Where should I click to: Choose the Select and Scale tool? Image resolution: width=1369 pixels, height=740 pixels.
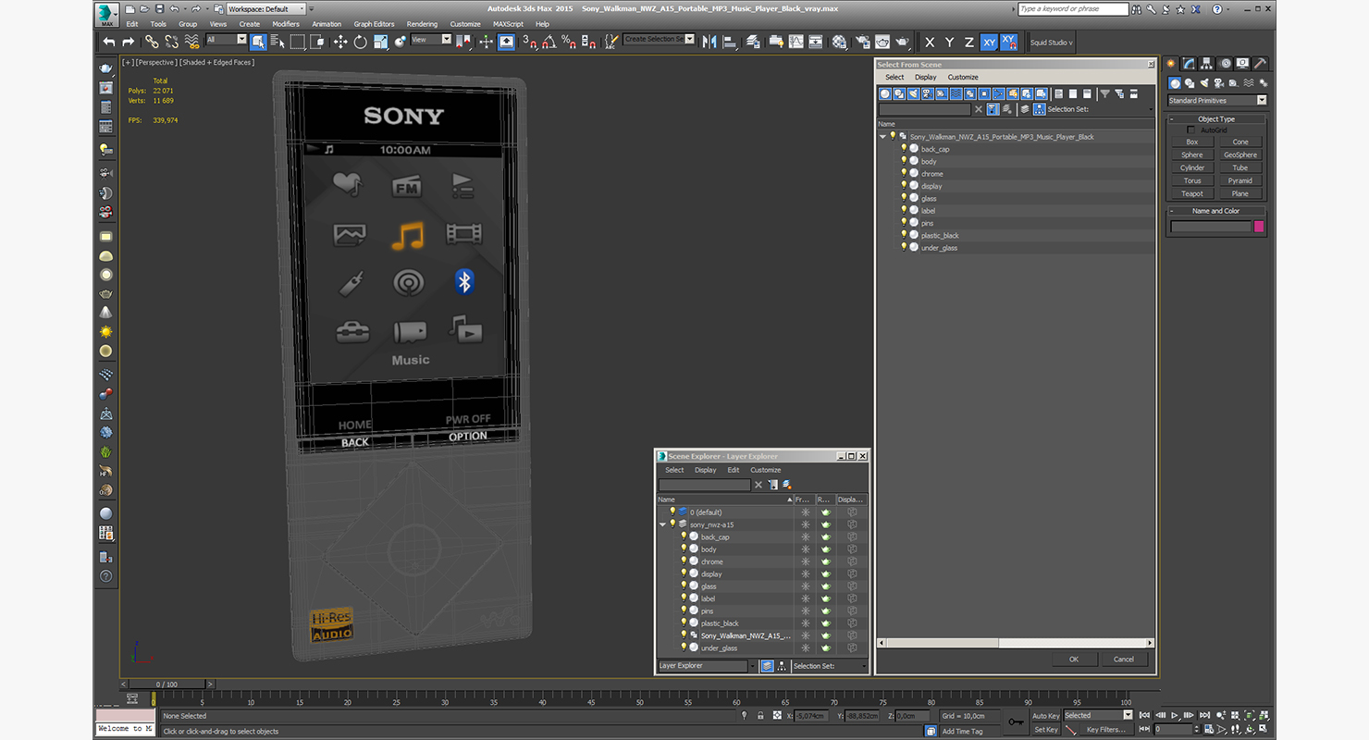380,42
